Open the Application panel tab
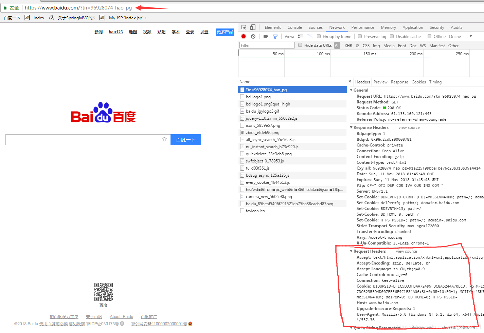This screenshot has height=333, width=484. 413,27
